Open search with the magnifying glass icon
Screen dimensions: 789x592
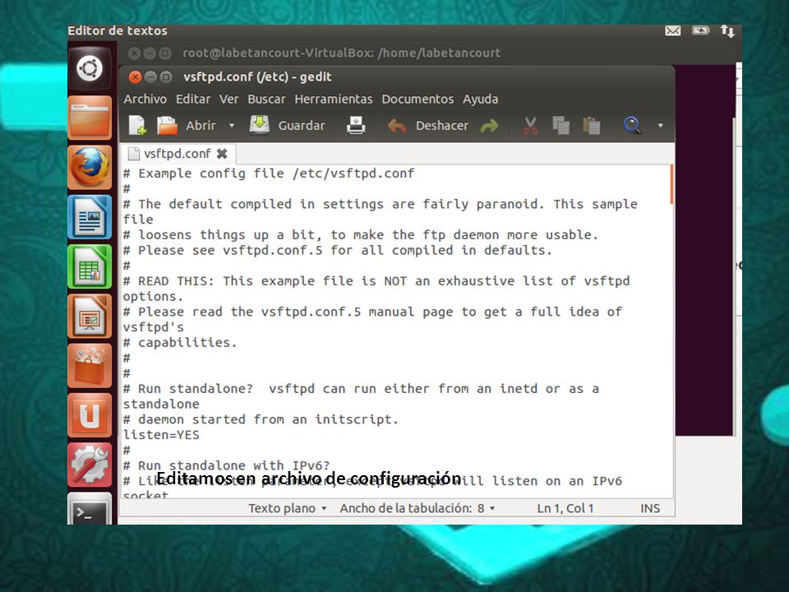[x=632, y=125]
